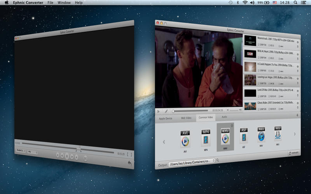The height and width of the screenshot is (194, 311).
Task: Open the Help menu
Action: pyautogui.click(x=79, y=3)
